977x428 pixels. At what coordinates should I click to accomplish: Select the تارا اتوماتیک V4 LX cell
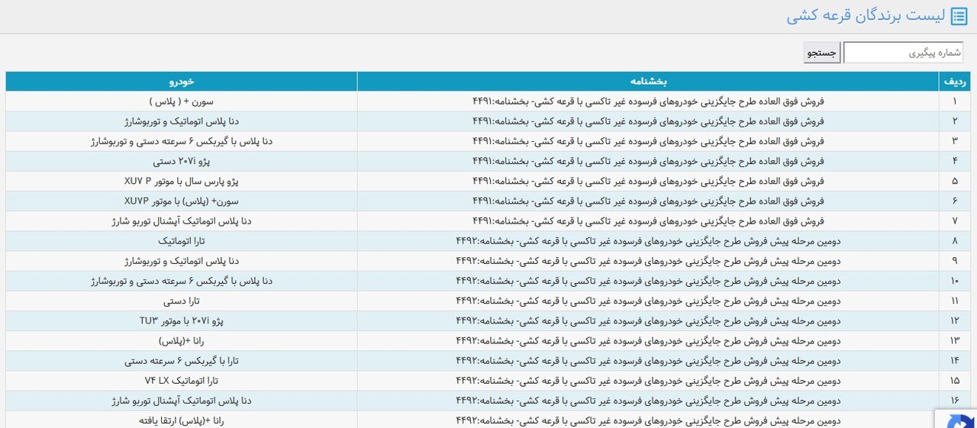click(x=181, y=380)
